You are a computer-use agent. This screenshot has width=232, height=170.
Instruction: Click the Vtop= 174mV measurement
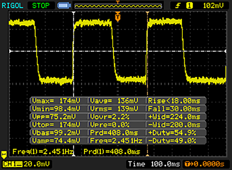coord(56,125)
